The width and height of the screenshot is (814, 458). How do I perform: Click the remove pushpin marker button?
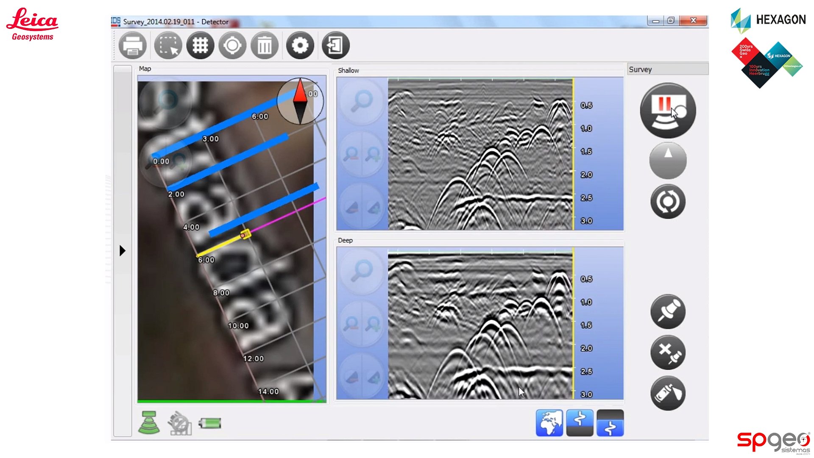(668, 353)
